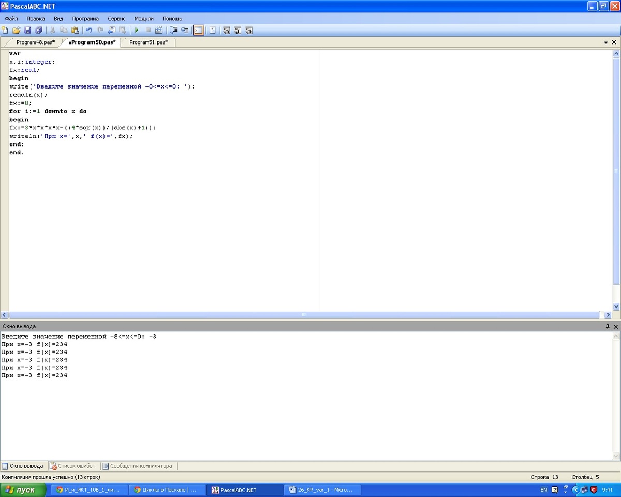Click the output window scrollbar down arrow
Image resolution: width=621 pixels, height=497 pixels.
point(616,456)
